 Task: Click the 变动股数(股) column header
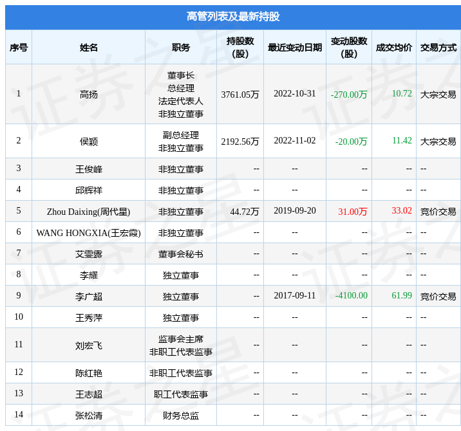349,48
